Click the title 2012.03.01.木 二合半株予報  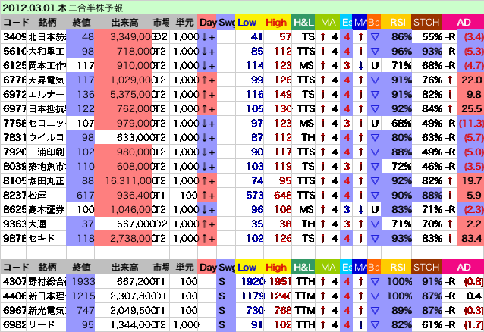63,8
